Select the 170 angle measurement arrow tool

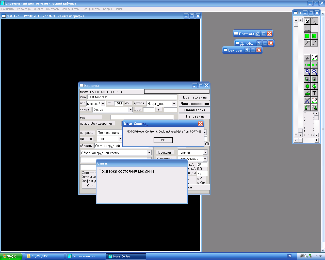[x=307, y=43]
